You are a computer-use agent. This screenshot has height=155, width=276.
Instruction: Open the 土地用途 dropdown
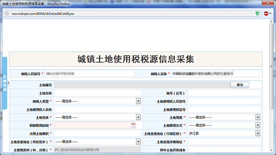[224, 117]
